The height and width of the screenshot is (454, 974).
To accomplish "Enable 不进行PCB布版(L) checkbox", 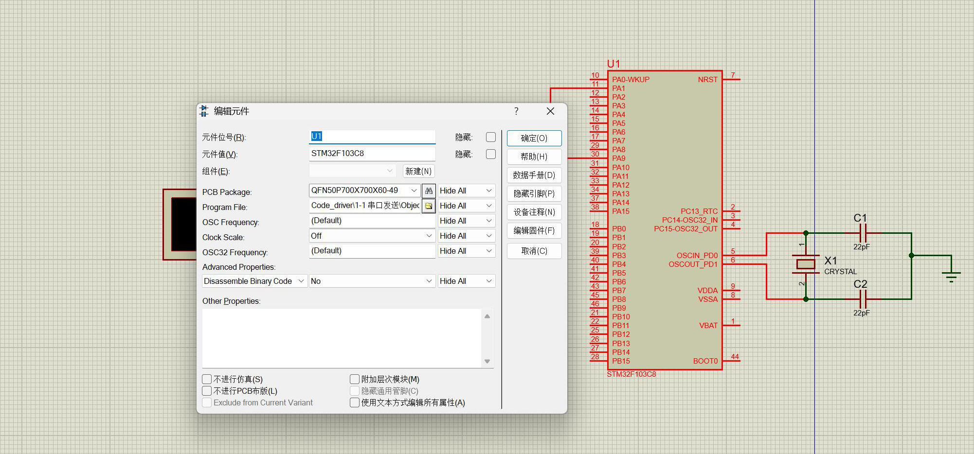I will click(x=207, y=391).
